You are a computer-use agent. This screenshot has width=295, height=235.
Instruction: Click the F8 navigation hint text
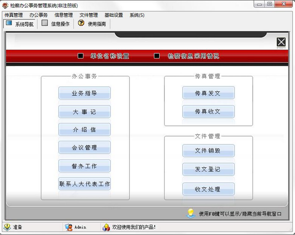click(240, 214)
